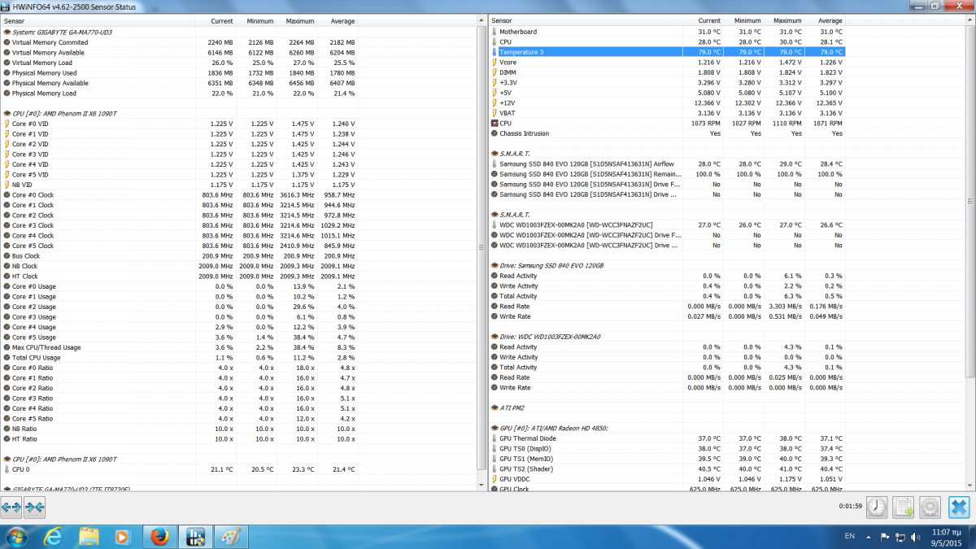This screenshot has width=976, height=549.
Task: Reset the elapsed time clock button
Action: point(877,507)
